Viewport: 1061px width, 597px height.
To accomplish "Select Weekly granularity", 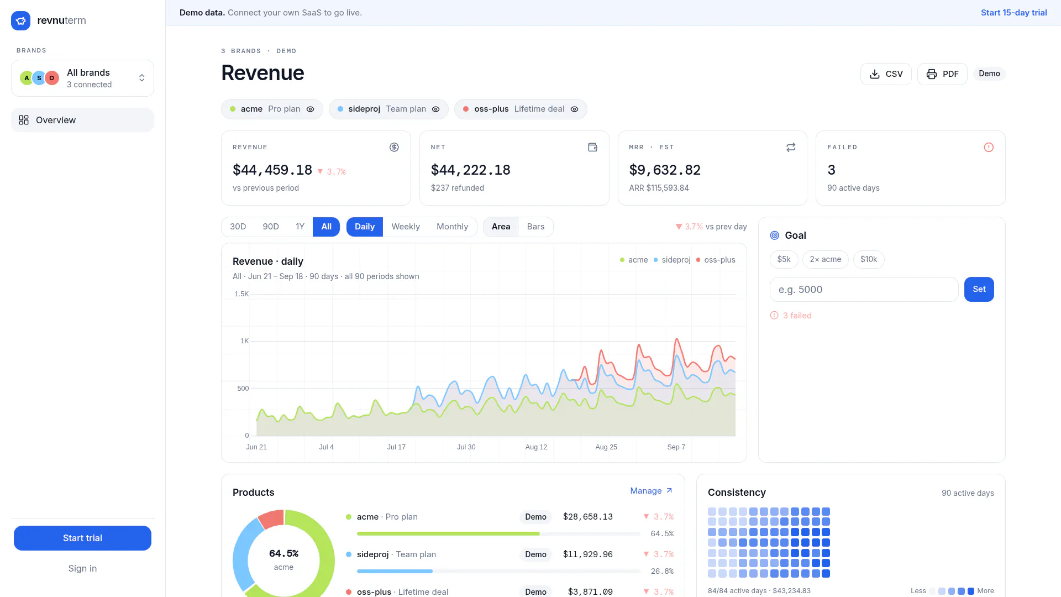I will [x=406, y=227].
